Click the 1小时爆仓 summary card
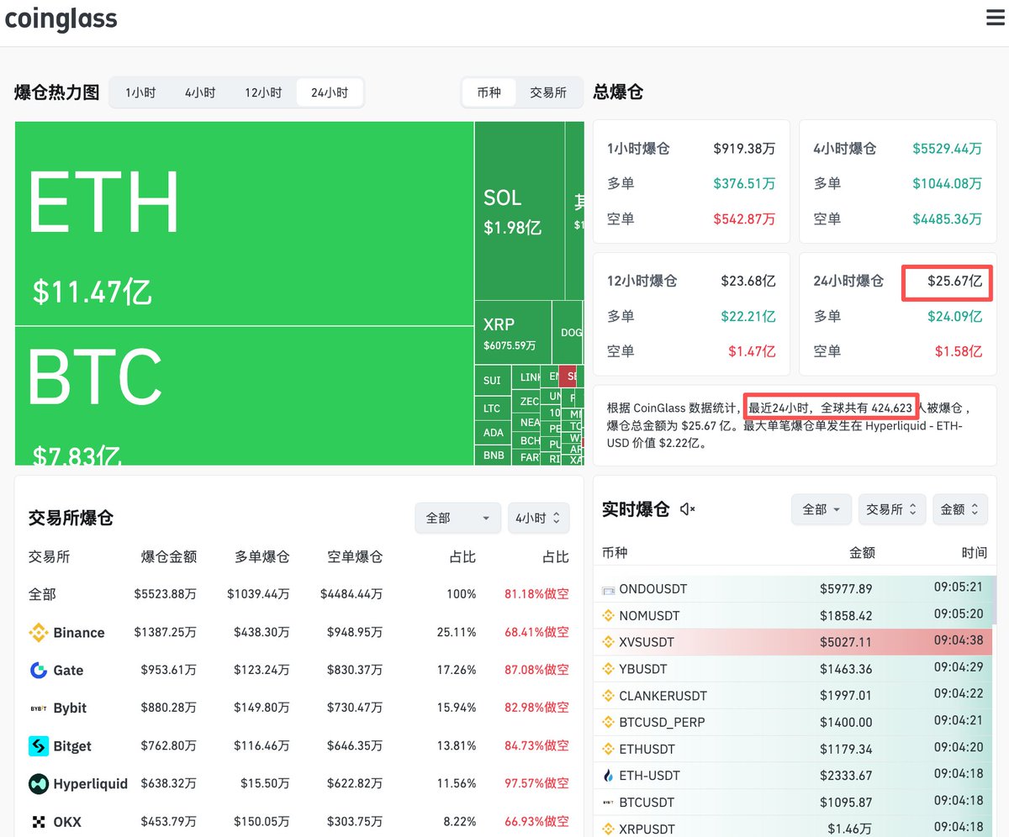Image resolution: width=1009 pixels, height=837 pixels. 691,182
